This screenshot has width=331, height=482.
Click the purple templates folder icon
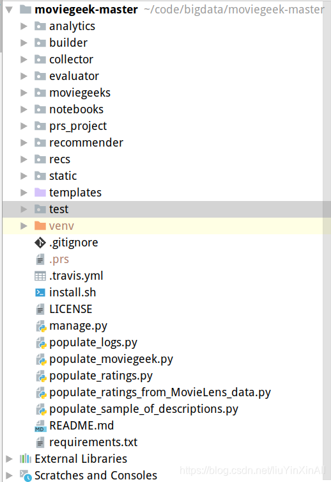[x=40, y=193]
